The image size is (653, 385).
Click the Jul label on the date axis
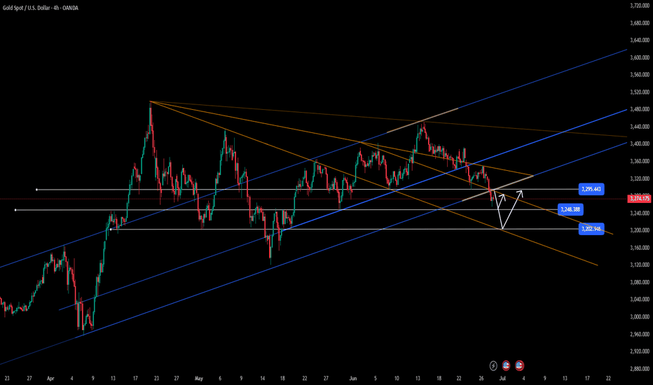502,378
